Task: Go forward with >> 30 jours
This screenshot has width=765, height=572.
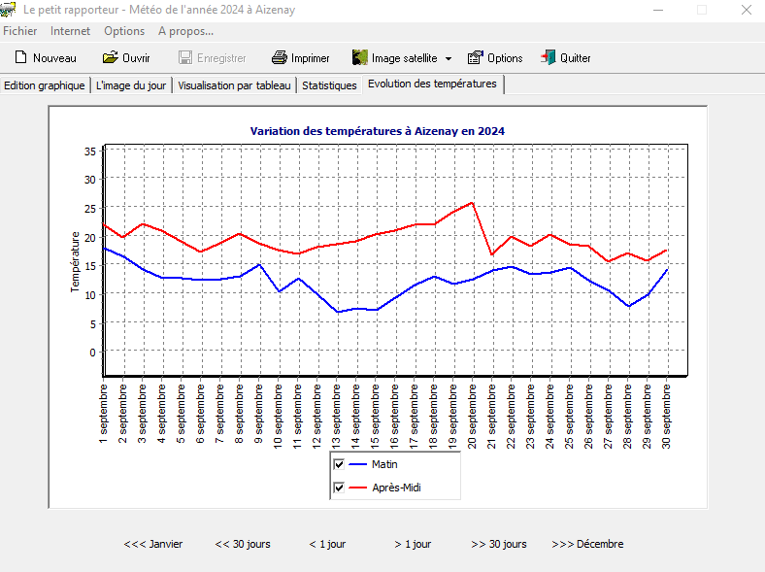Action: 498,544
